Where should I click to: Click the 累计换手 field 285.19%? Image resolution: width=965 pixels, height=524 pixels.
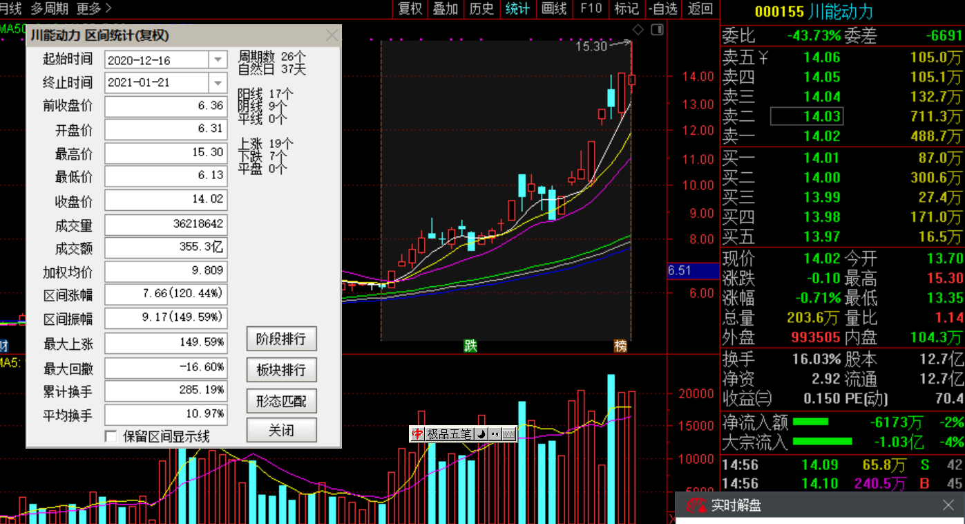click(166, 391)
